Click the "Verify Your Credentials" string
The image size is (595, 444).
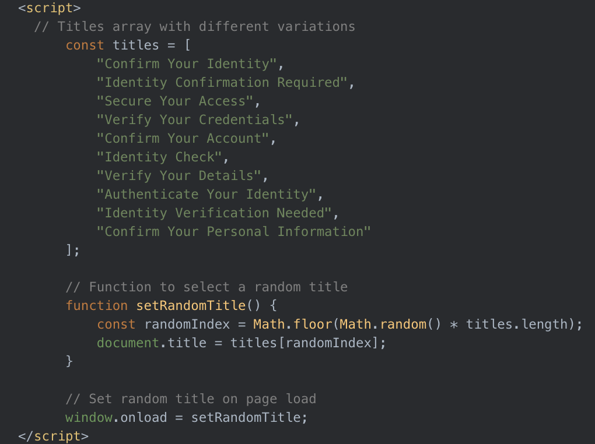pos(197,120)
